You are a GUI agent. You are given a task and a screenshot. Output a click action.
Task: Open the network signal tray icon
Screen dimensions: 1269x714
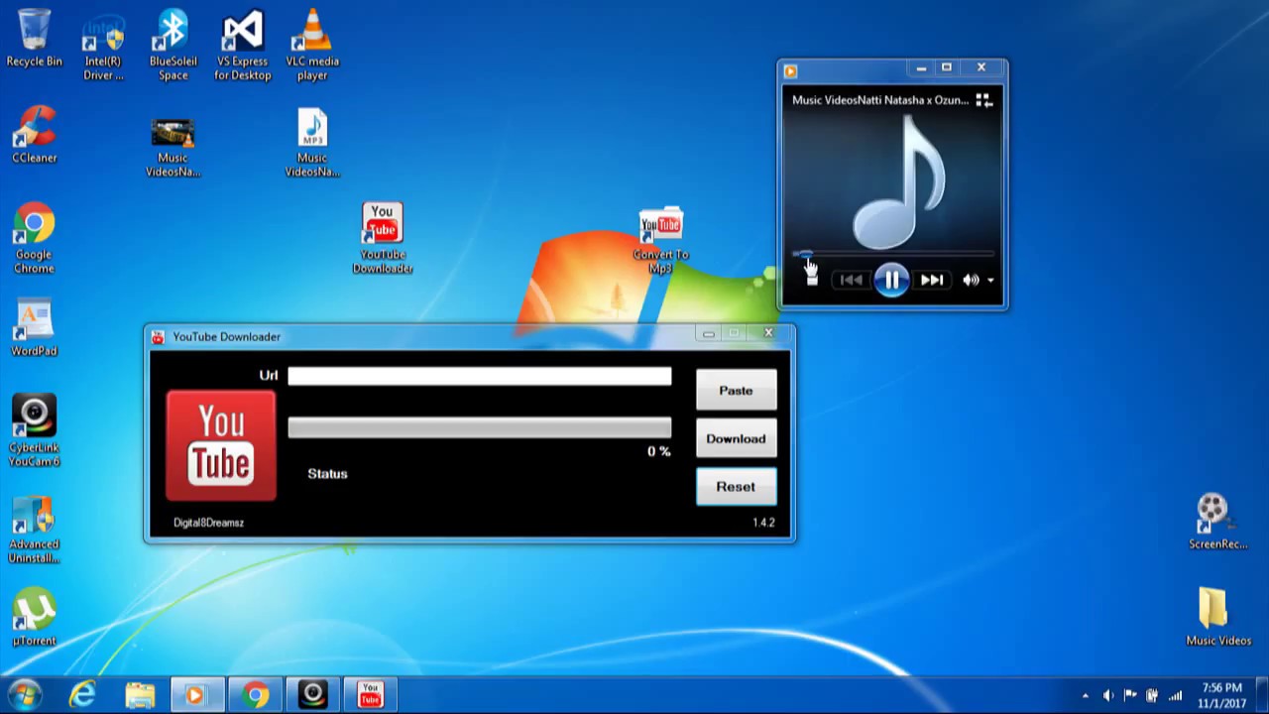click(x=1176, y=696)
